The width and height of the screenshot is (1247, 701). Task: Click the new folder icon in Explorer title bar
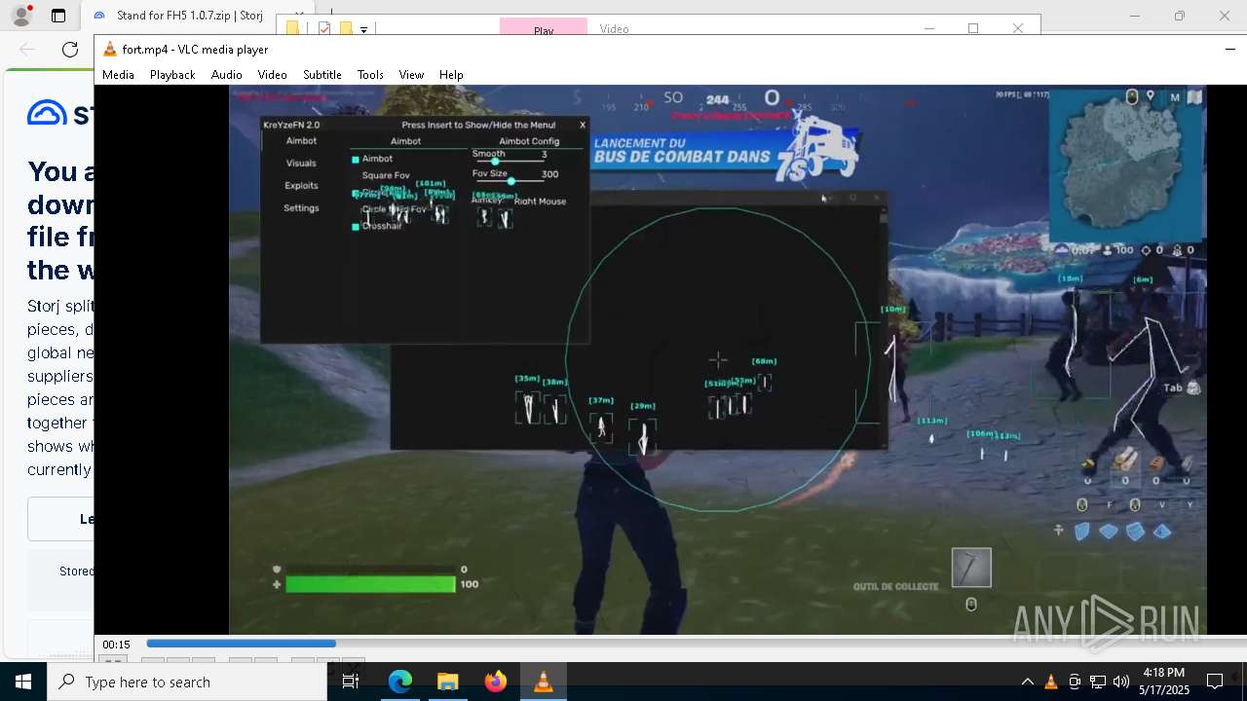point(345,28)
